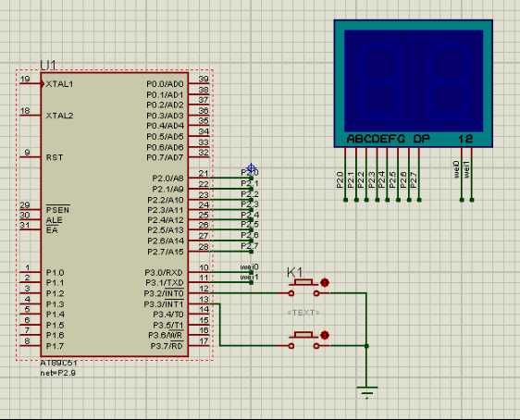Click the U1 component reference label
520x420 pixels.
[48, 66]
